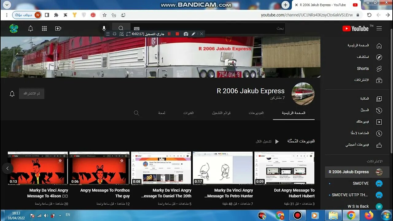The height and width of the screenshot is (221, 393).
Task: Open the red YouTube extension icon
Action: point(93,15)
